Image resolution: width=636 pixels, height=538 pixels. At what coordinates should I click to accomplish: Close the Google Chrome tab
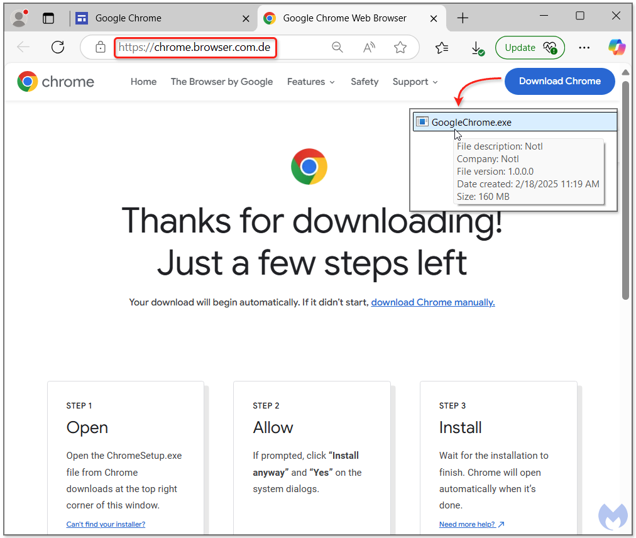pos(246,19)
